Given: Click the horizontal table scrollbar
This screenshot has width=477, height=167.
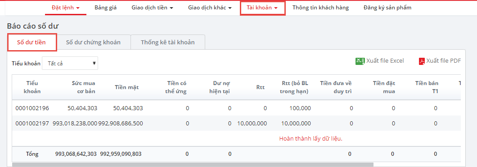Looking at the screenshot, I should [x=193, y=165].
